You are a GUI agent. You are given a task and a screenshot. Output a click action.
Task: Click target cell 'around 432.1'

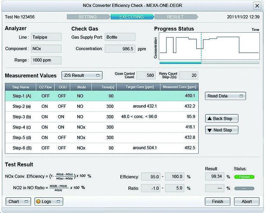tap(145, 106)
